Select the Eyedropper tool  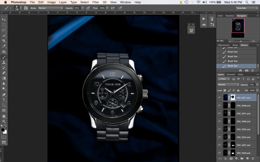pyautogui.click(x=4, y=46)
